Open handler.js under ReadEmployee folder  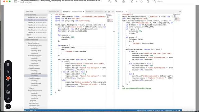coord(34,71)
